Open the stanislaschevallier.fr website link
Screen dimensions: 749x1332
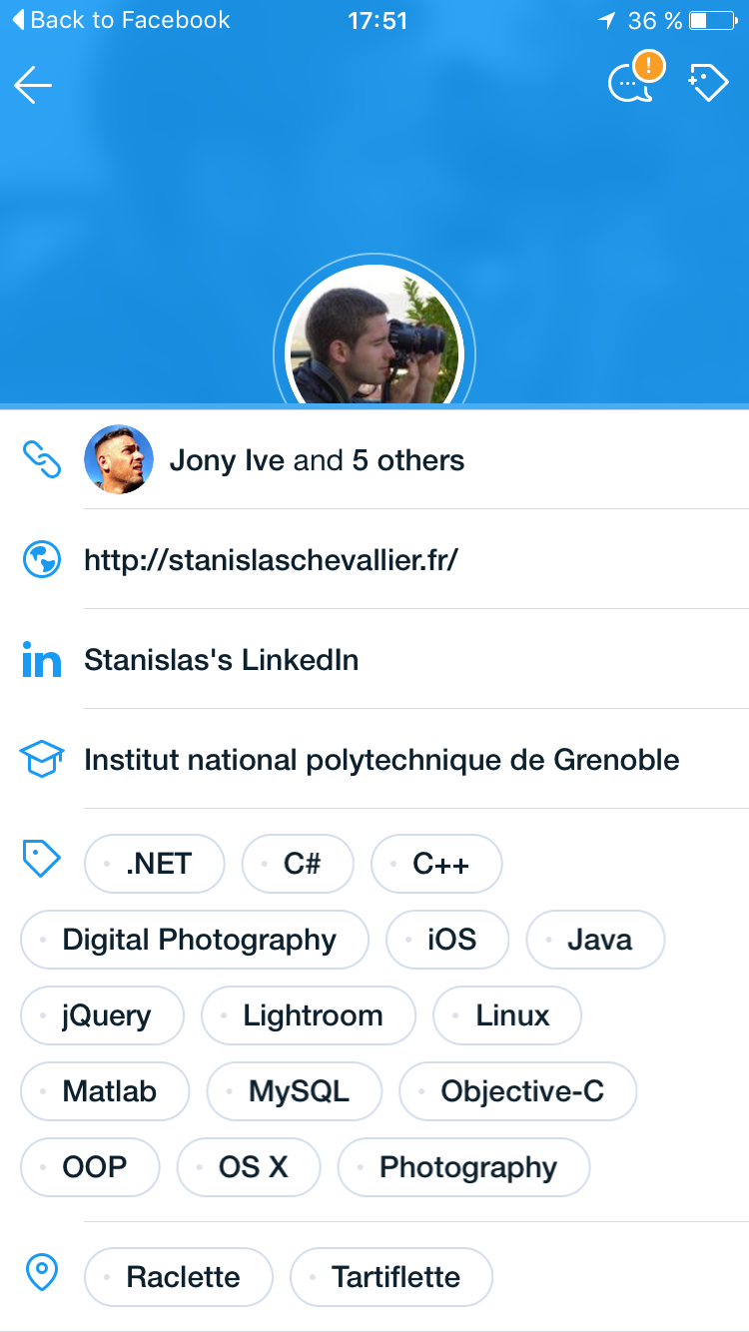[271, 560]
